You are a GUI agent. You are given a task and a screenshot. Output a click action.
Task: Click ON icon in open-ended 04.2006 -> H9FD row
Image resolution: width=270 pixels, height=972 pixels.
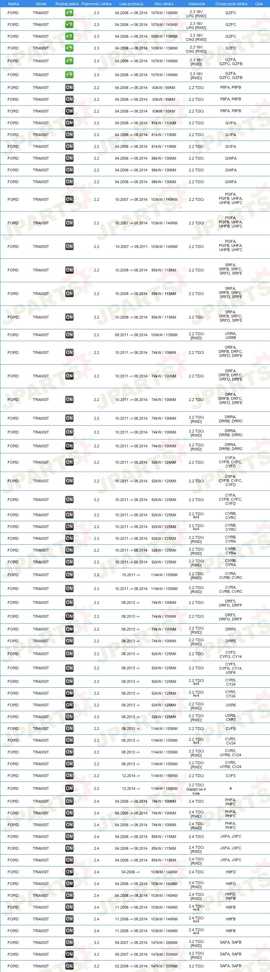69,872
